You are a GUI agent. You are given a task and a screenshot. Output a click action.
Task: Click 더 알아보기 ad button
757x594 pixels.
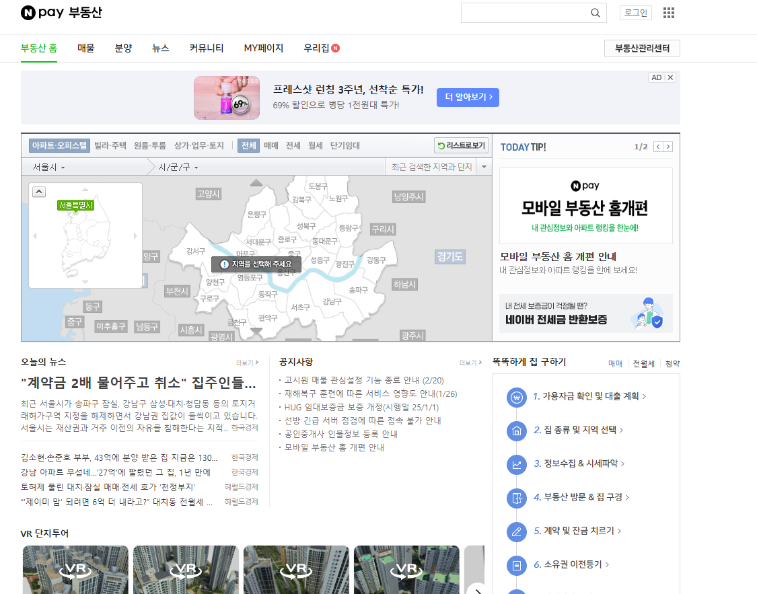468,97
